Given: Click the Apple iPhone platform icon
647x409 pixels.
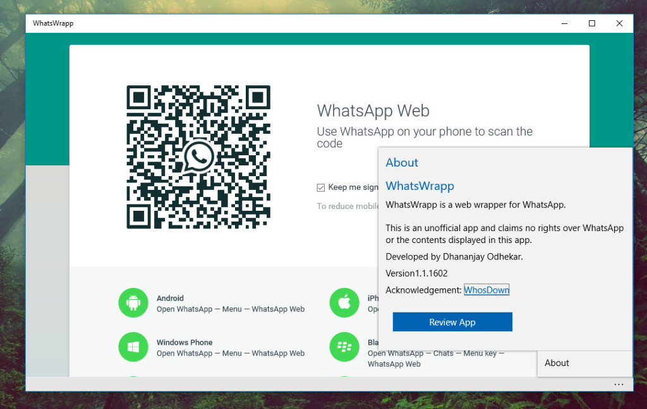Looking at the screenshot, I should point(344,302).
